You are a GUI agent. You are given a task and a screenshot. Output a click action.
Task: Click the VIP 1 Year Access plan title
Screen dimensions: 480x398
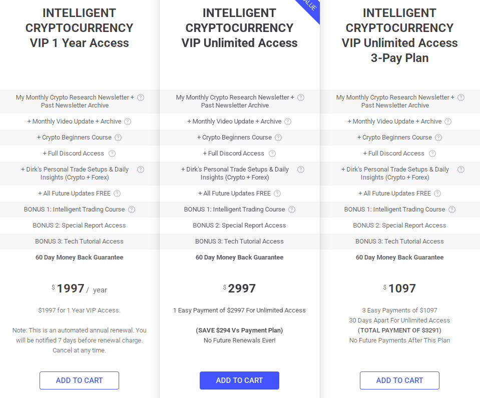pos(79,28)
